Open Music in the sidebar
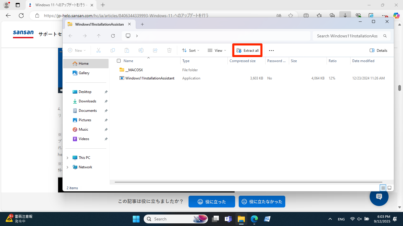This screenshot has height=226, width=403. coord(86,129)
